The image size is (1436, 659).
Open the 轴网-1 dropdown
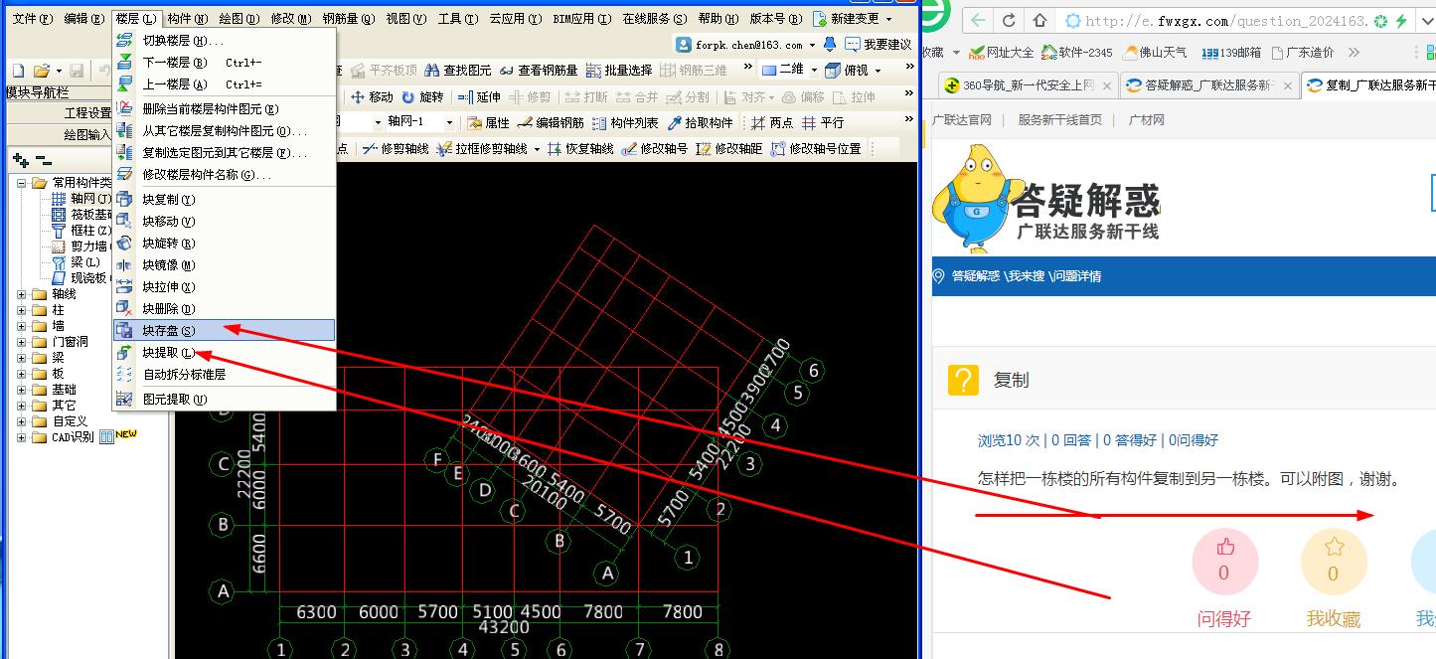tap(449, 122)
